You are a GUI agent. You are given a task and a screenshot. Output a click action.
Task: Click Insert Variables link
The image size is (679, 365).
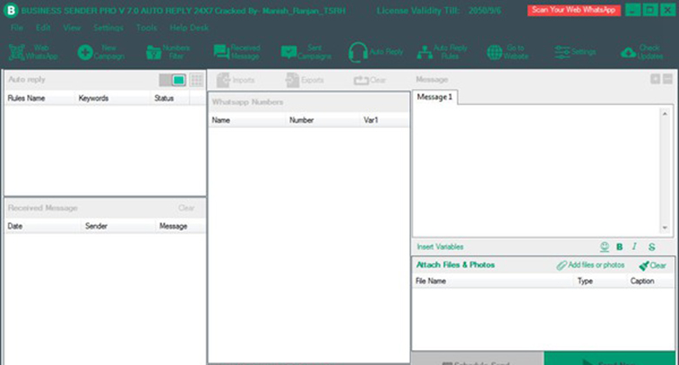pyautogui.click(x=440, y=247)
